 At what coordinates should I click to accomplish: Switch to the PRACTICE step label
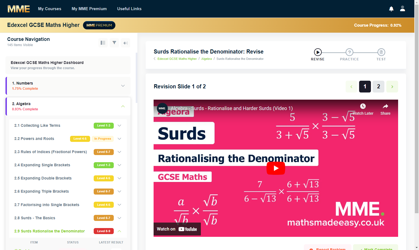pos(349,59)
